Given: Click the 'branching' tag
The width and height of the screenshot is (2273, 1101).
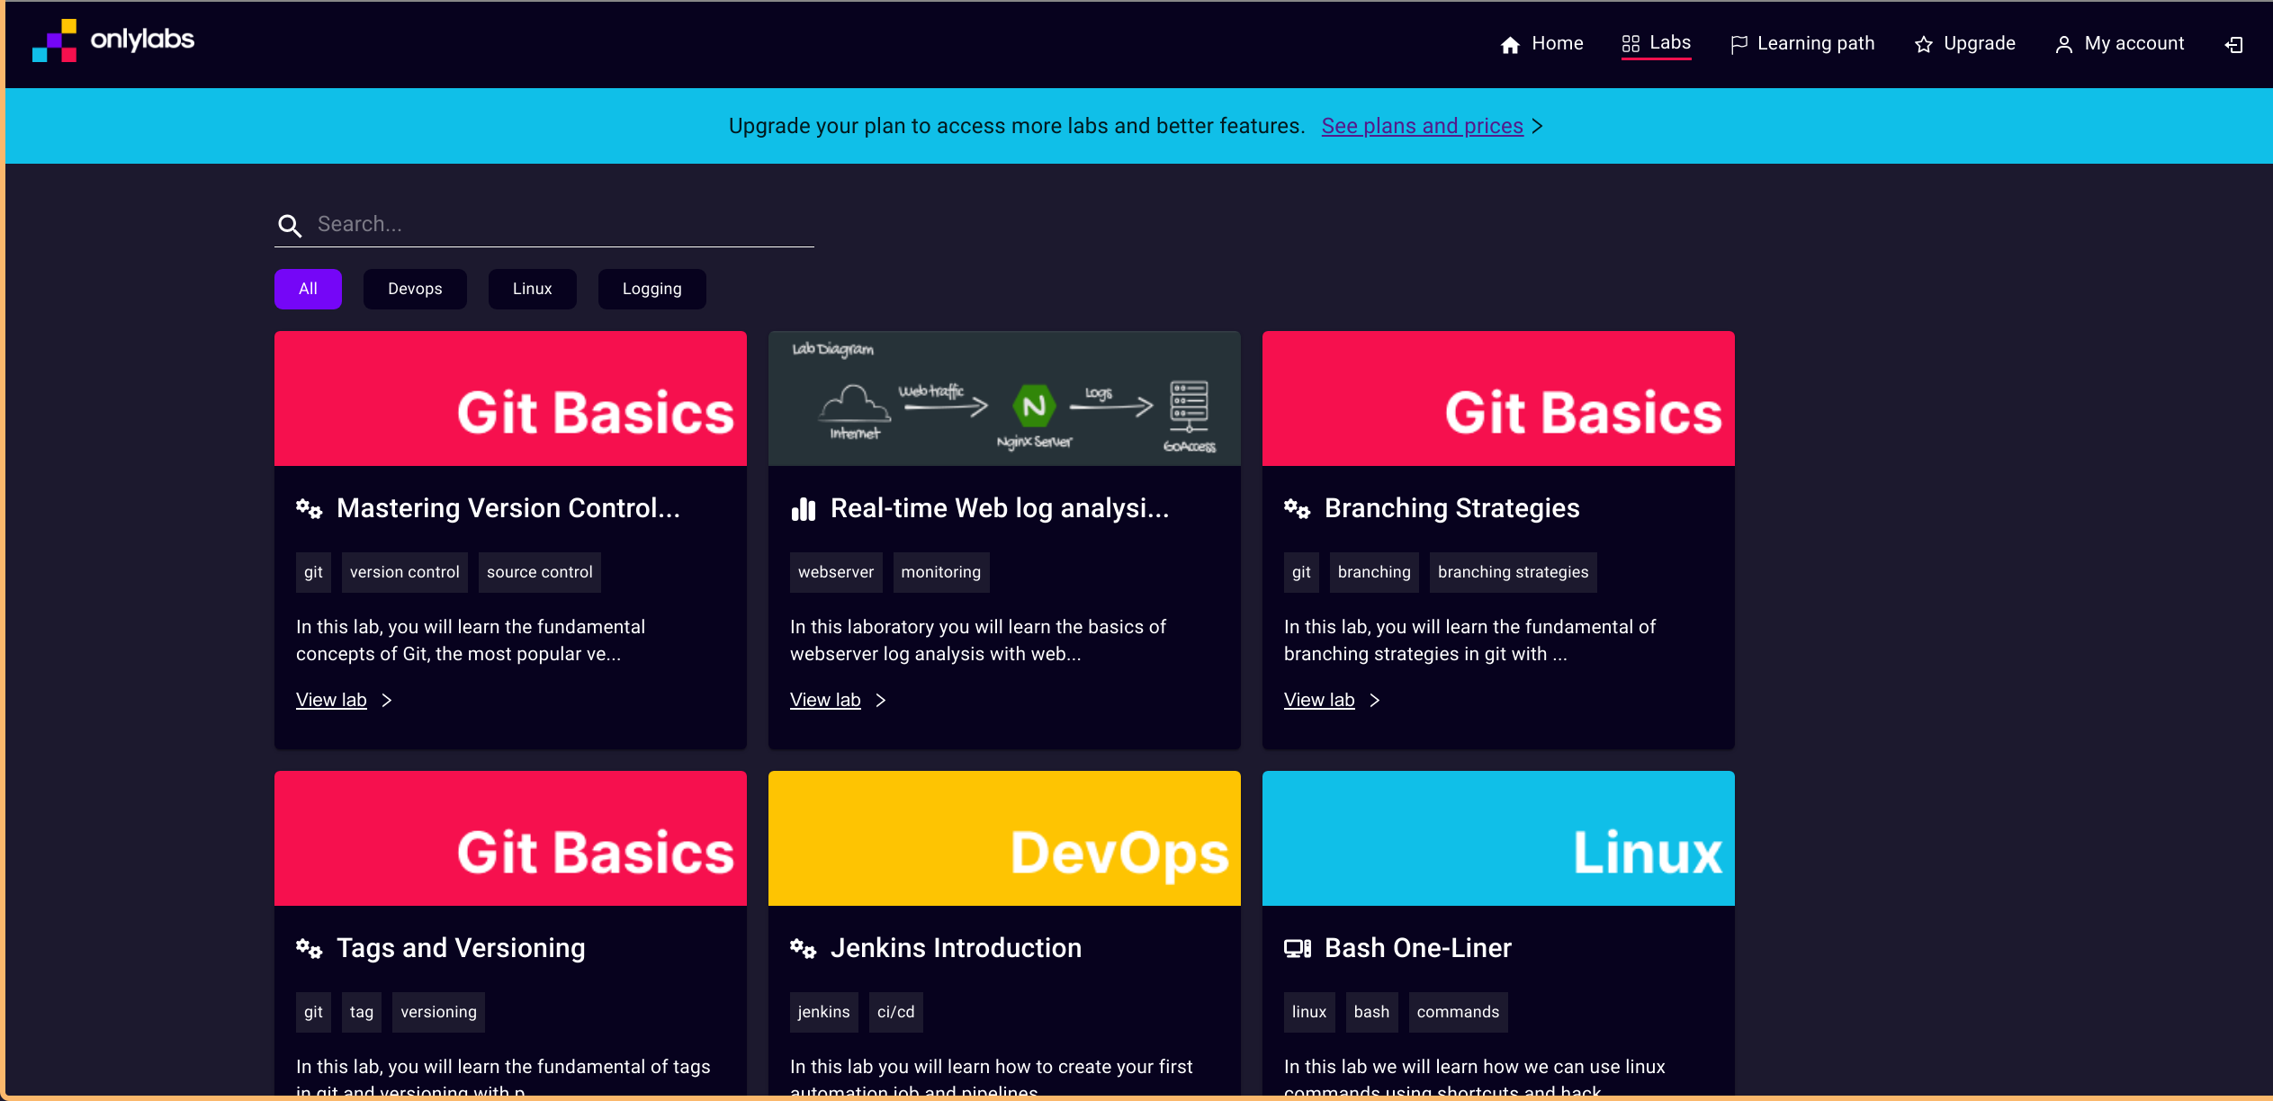Looking at the screenshot, I should (x=1374, y=572).
